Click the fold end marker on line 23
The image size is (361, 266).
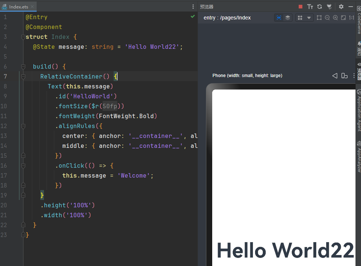(x=23, y=235)
